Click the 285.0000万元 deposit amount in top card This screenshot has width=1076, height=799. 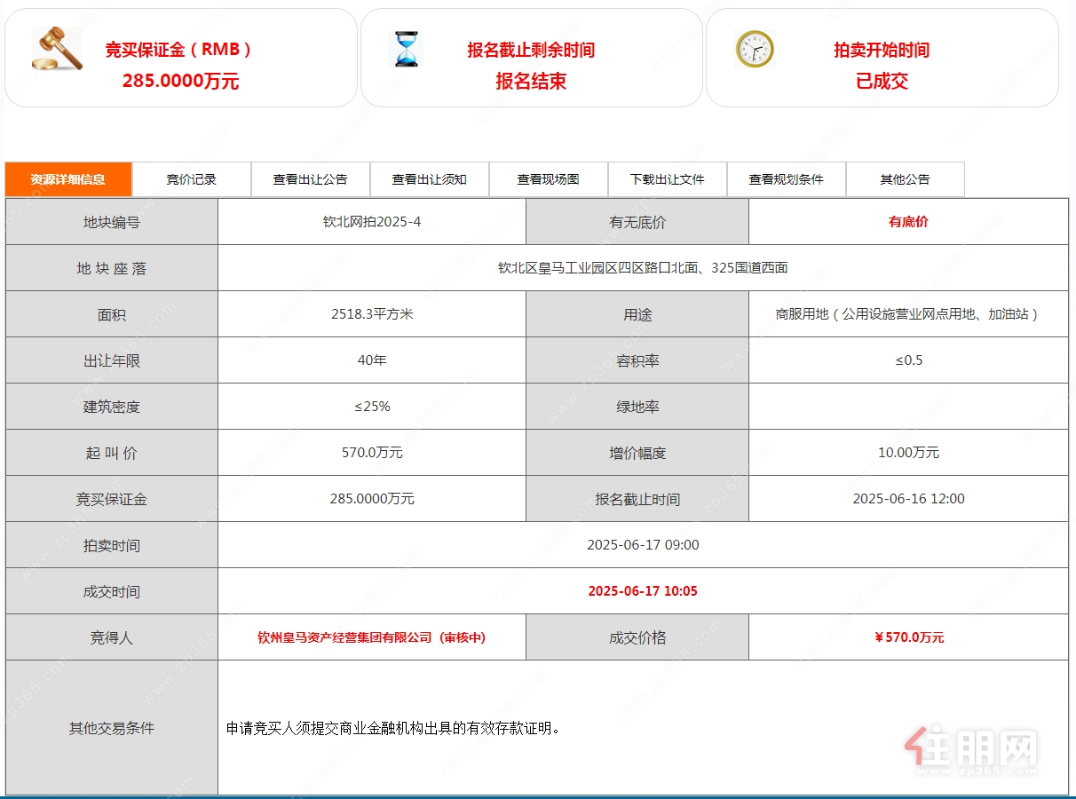click(180, 82)
